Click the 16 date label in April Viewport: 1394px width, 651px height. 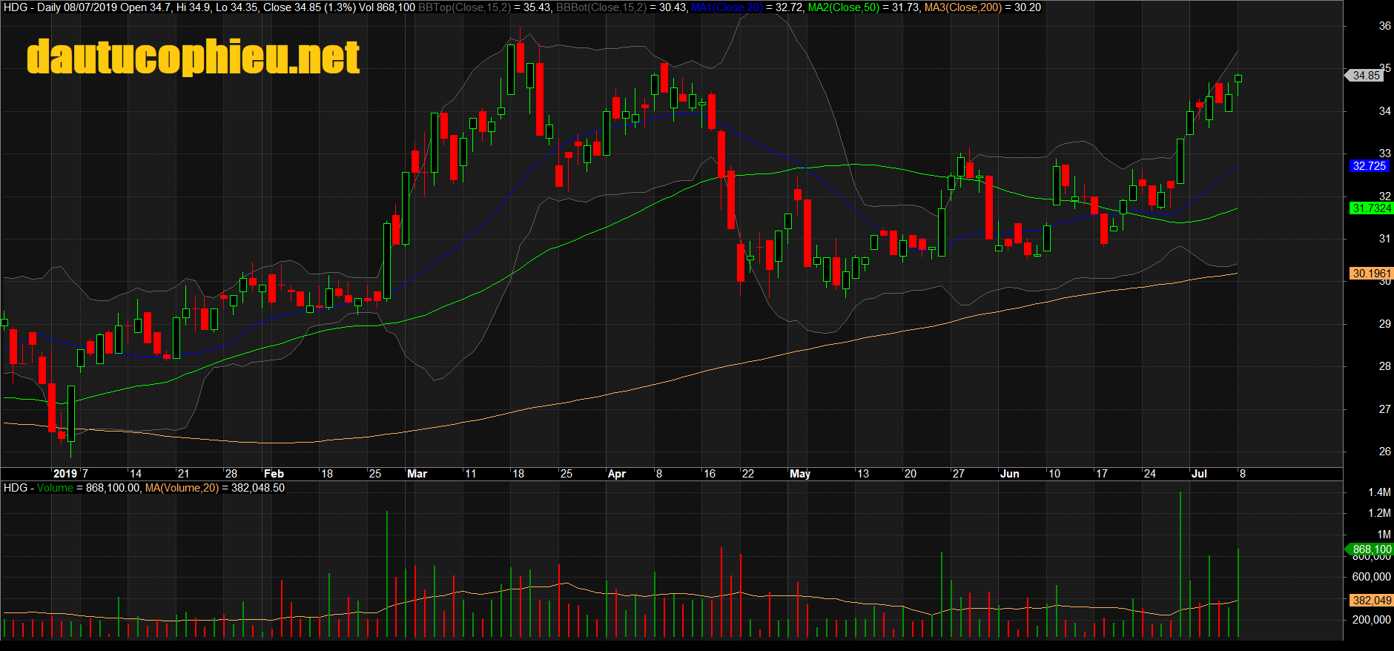[710, 474]
